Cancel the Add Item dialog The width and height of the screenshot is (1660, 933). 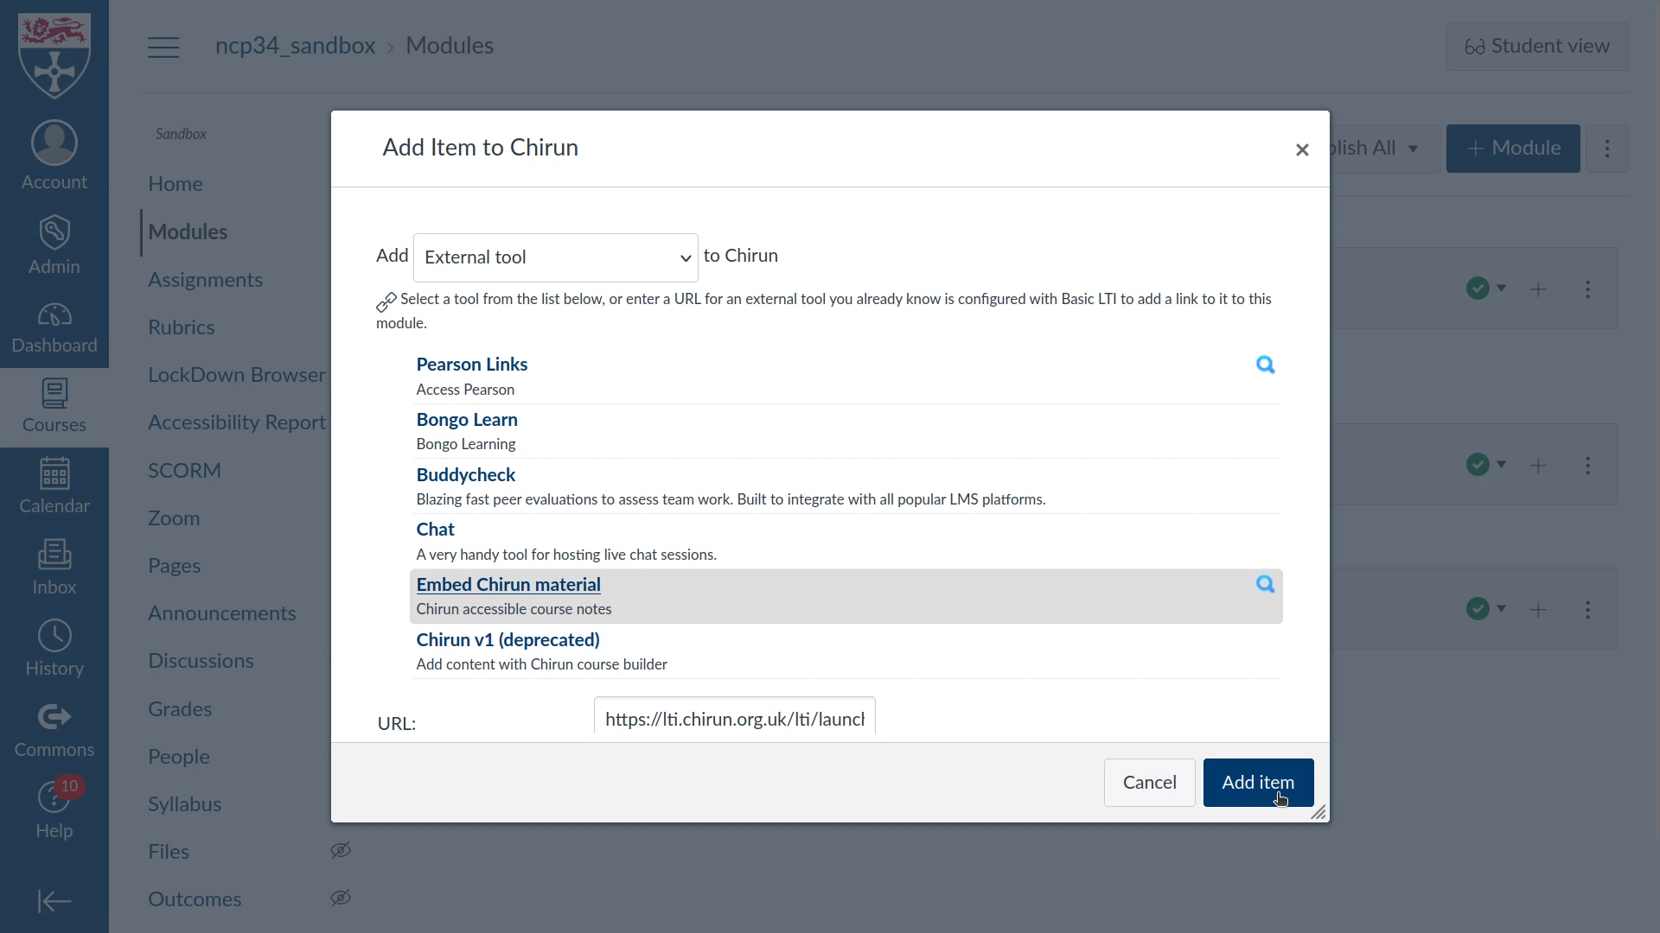(1149, 783)
